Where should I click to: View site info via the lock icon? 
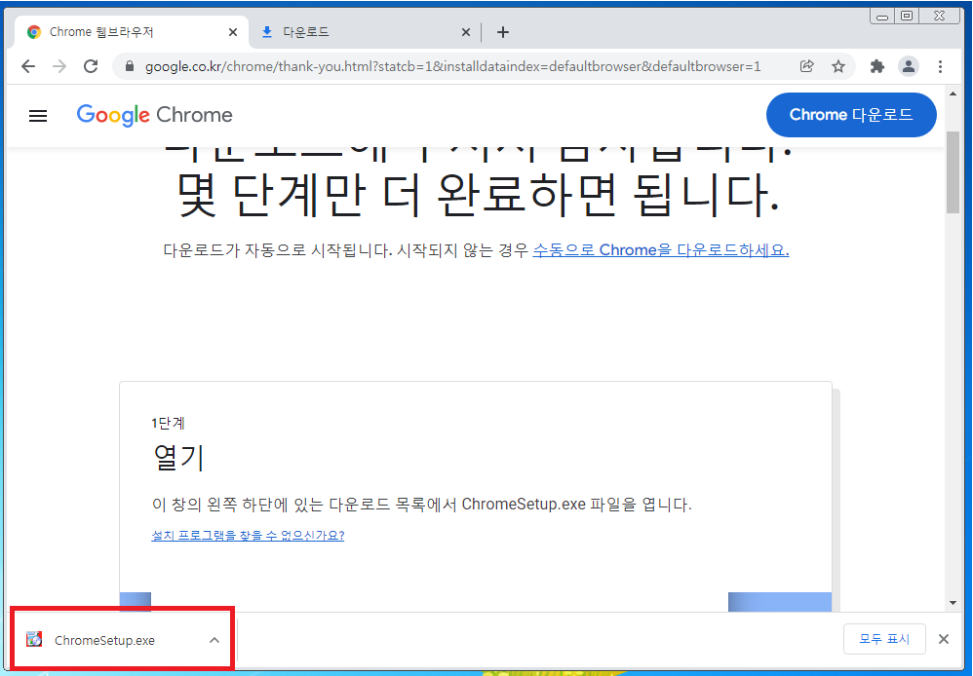click(x=130, y=66)
